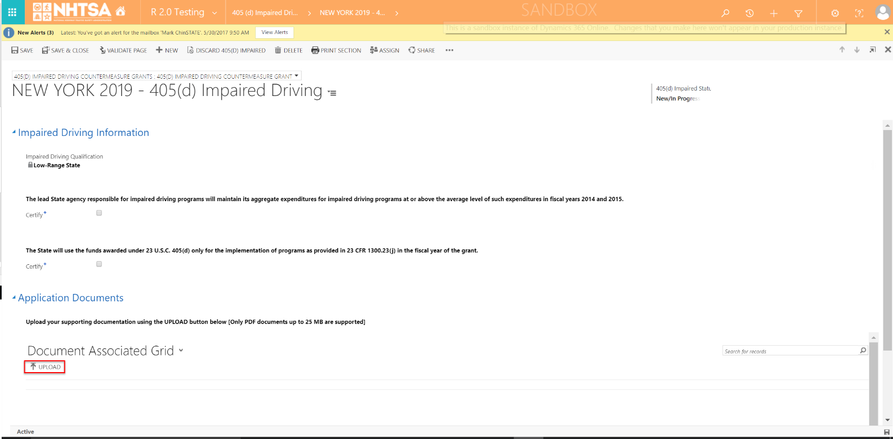893x439 pixels.
Task: Click the View Alerts button
Action: coord(275,32)
